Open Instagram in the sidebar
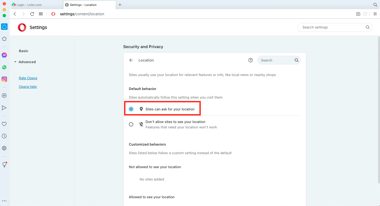Viewport: 380px width, 206px height. [x=4, y=79]
